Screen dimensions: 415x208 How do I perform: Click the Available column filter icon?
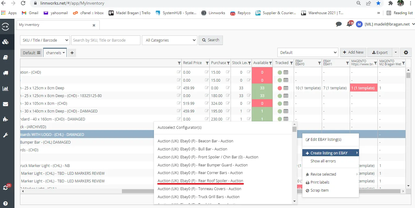(271, 63)
